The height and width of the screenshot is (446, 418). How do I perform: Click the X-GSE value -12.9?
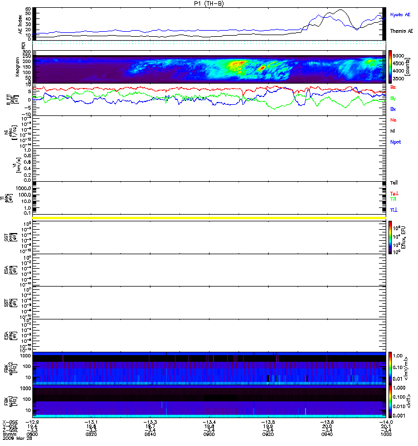[32, 423]
